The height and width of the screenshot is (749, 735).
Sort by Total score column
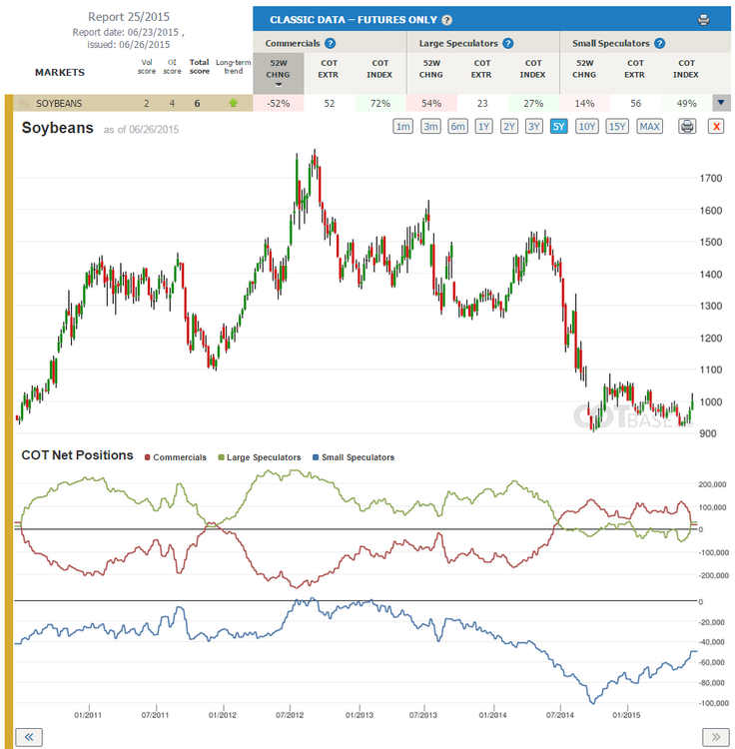[199, 67]
